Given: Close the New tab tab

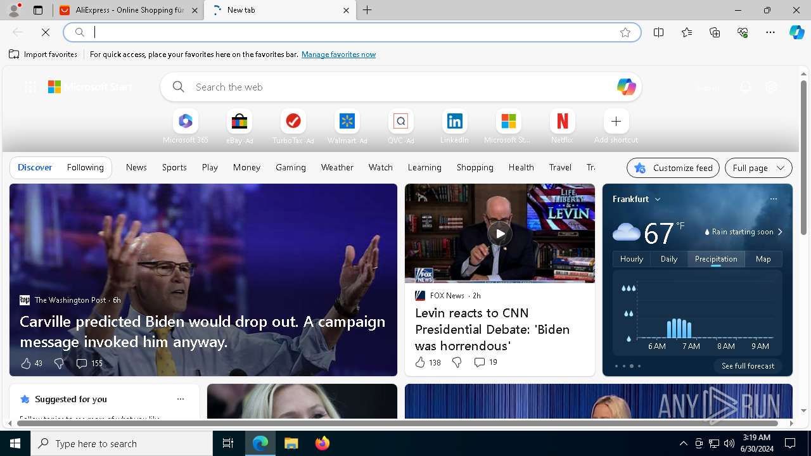Looking at the screenshot, I should (x=346, y=10).
